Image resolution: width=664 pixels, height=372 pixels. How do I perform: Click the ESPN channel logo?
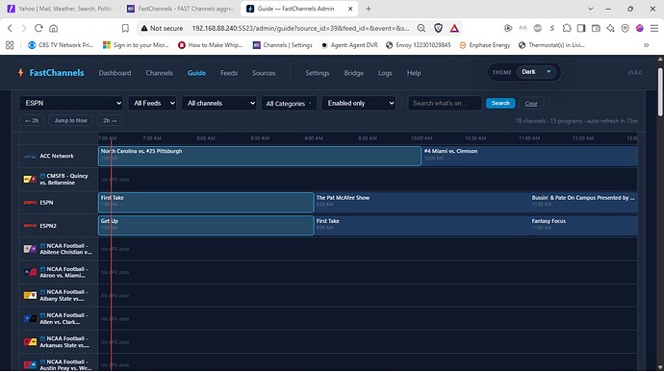pyautogui.click(x=30, y=203)
